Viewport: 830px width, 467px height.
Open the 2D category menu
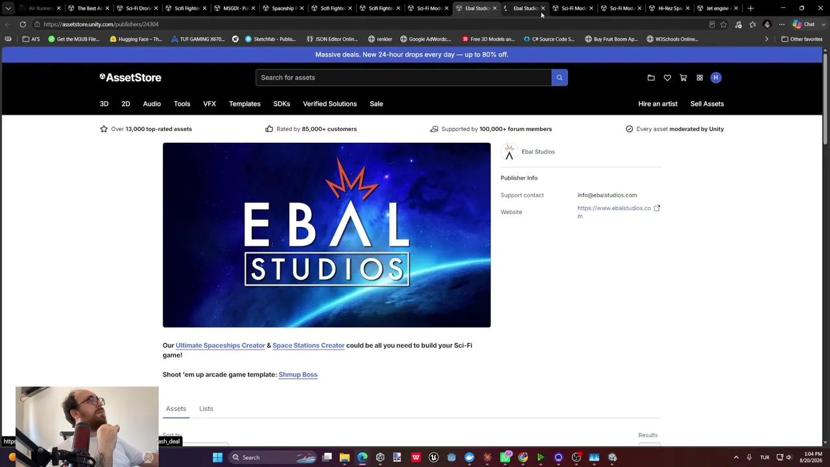126,104
